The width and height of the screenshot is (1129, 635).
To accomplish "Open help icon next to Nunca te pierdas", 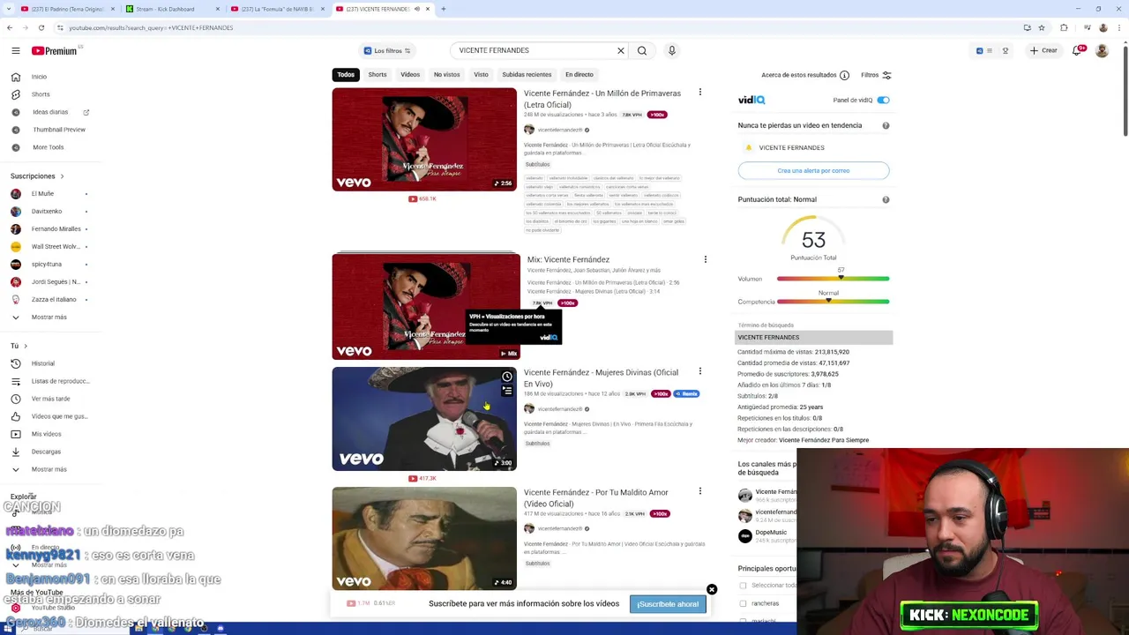I will click(886, 125).
